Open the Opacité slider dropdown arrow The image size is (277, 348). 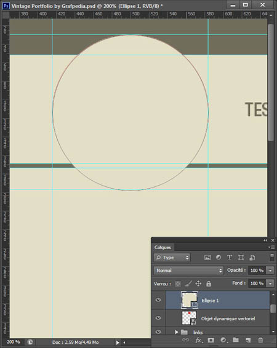[270, 271]
